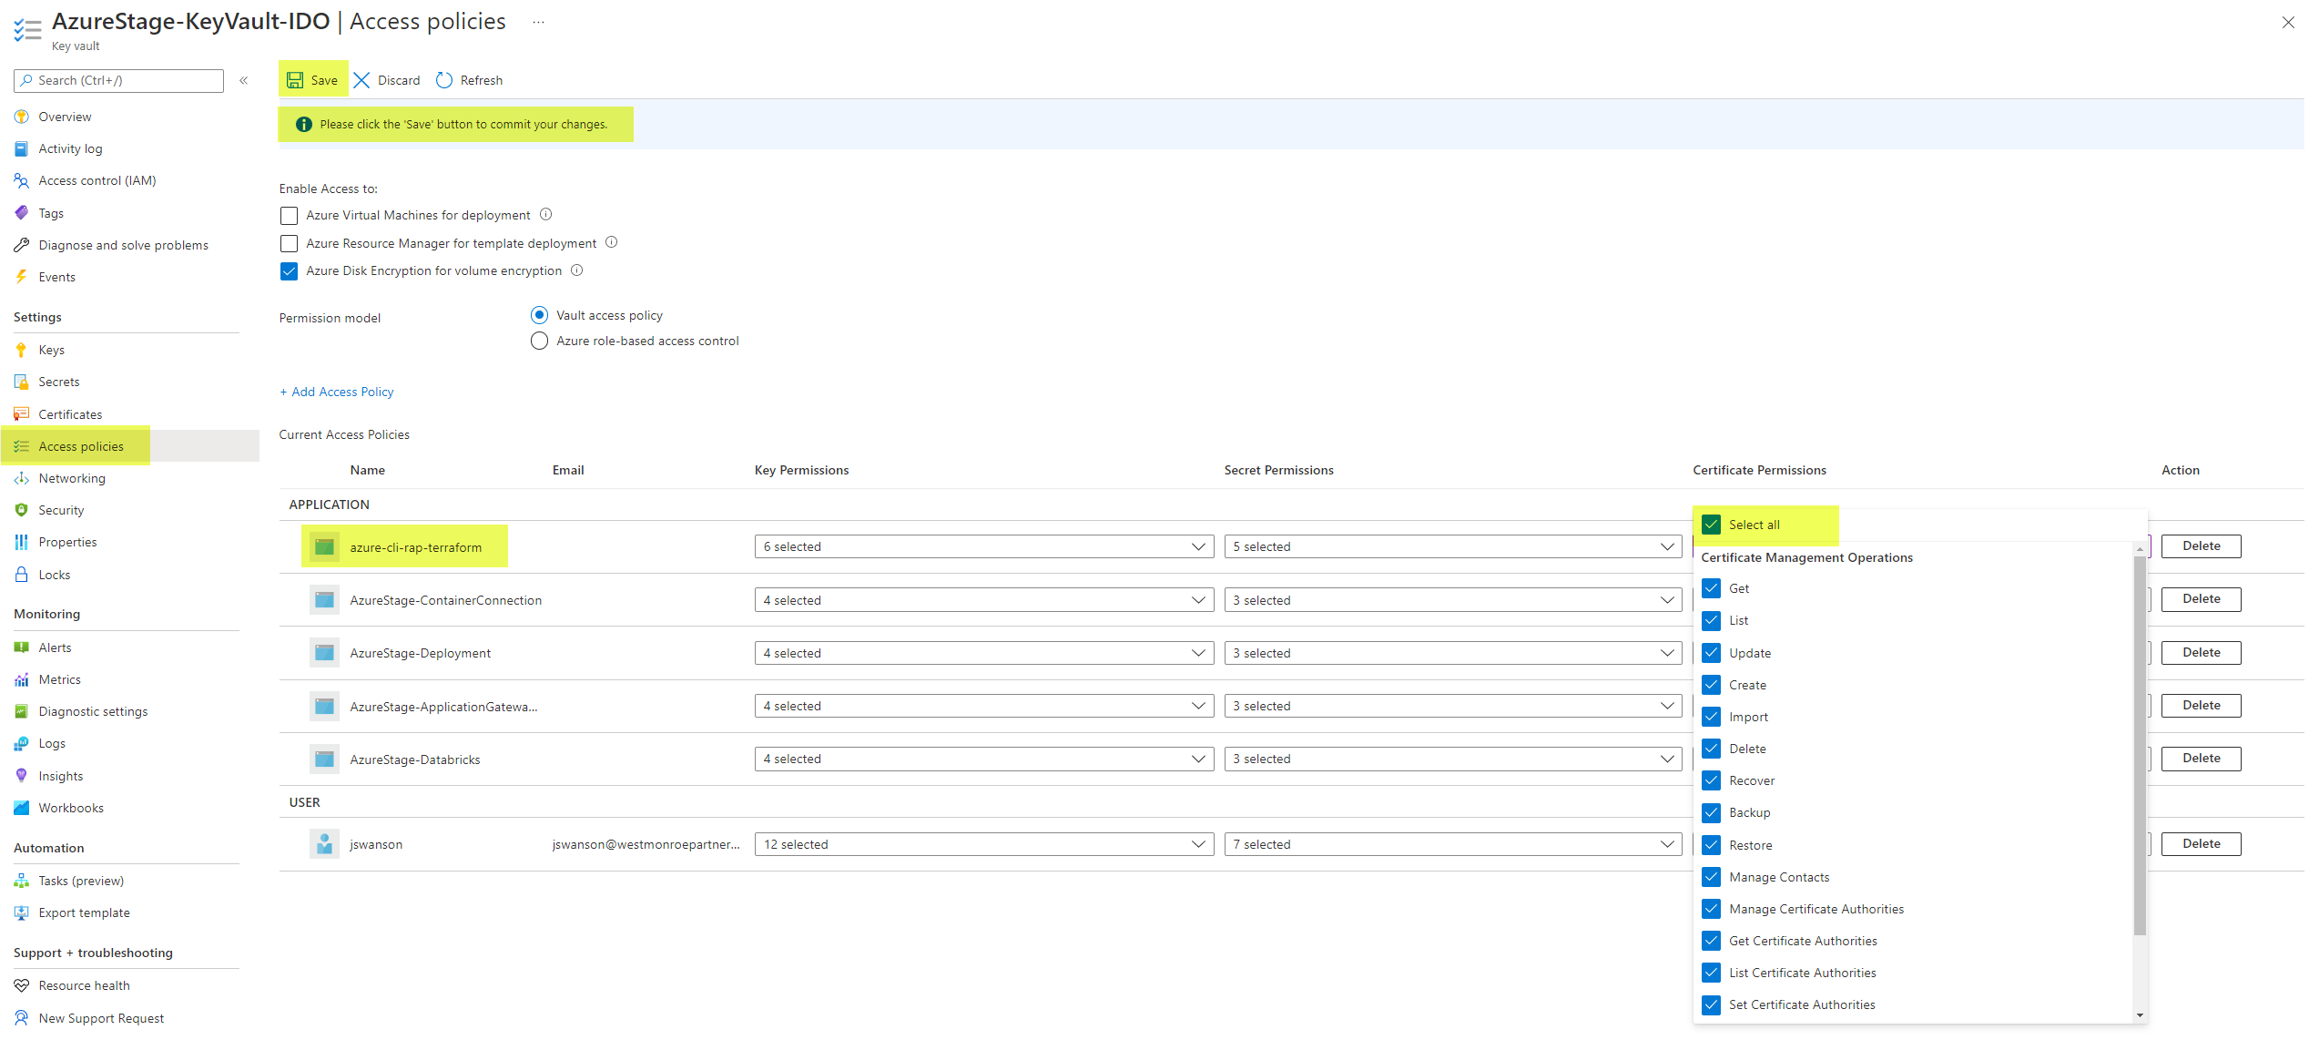This screenshot has height=1050, width=2319.
Task: Uncheck the Manage Contacts certificate permission
Action: (1711, 877)
